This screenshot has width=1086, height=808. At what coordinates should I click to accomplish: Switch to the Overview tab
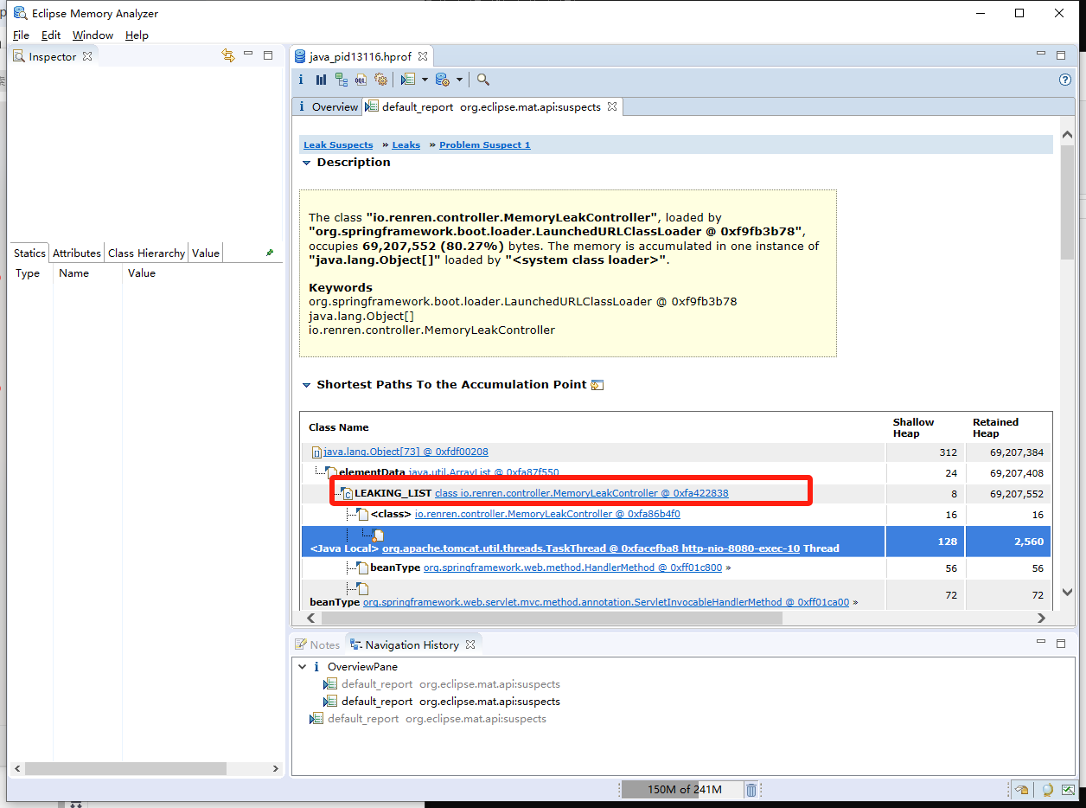click(334, 106)
